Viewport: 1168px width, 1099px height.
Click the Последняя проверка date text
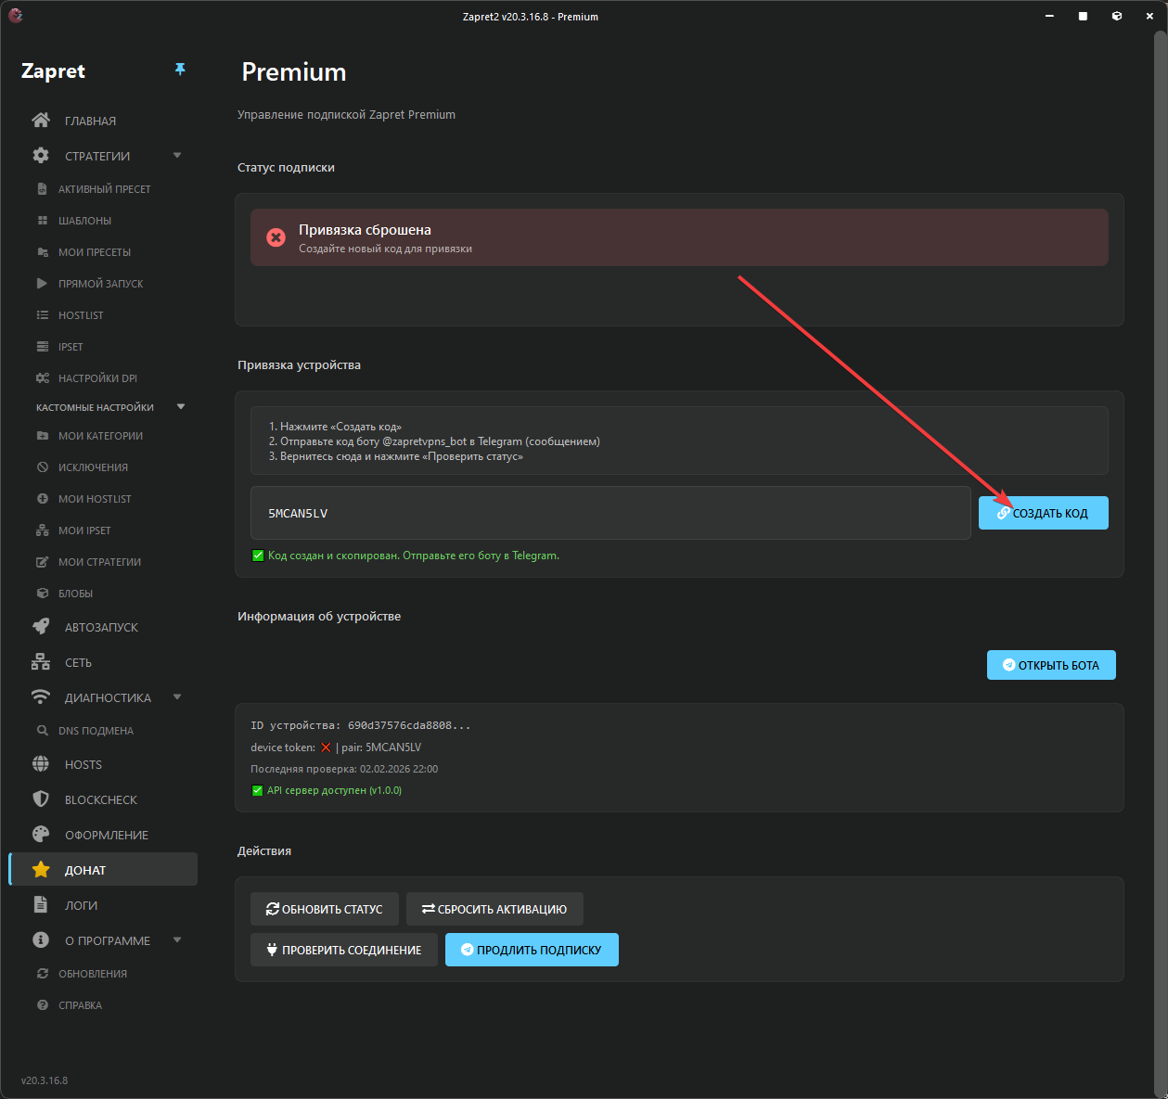pos(344,769)
